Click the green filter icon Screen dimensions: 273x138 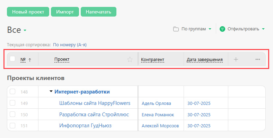[x=222, y=29]
